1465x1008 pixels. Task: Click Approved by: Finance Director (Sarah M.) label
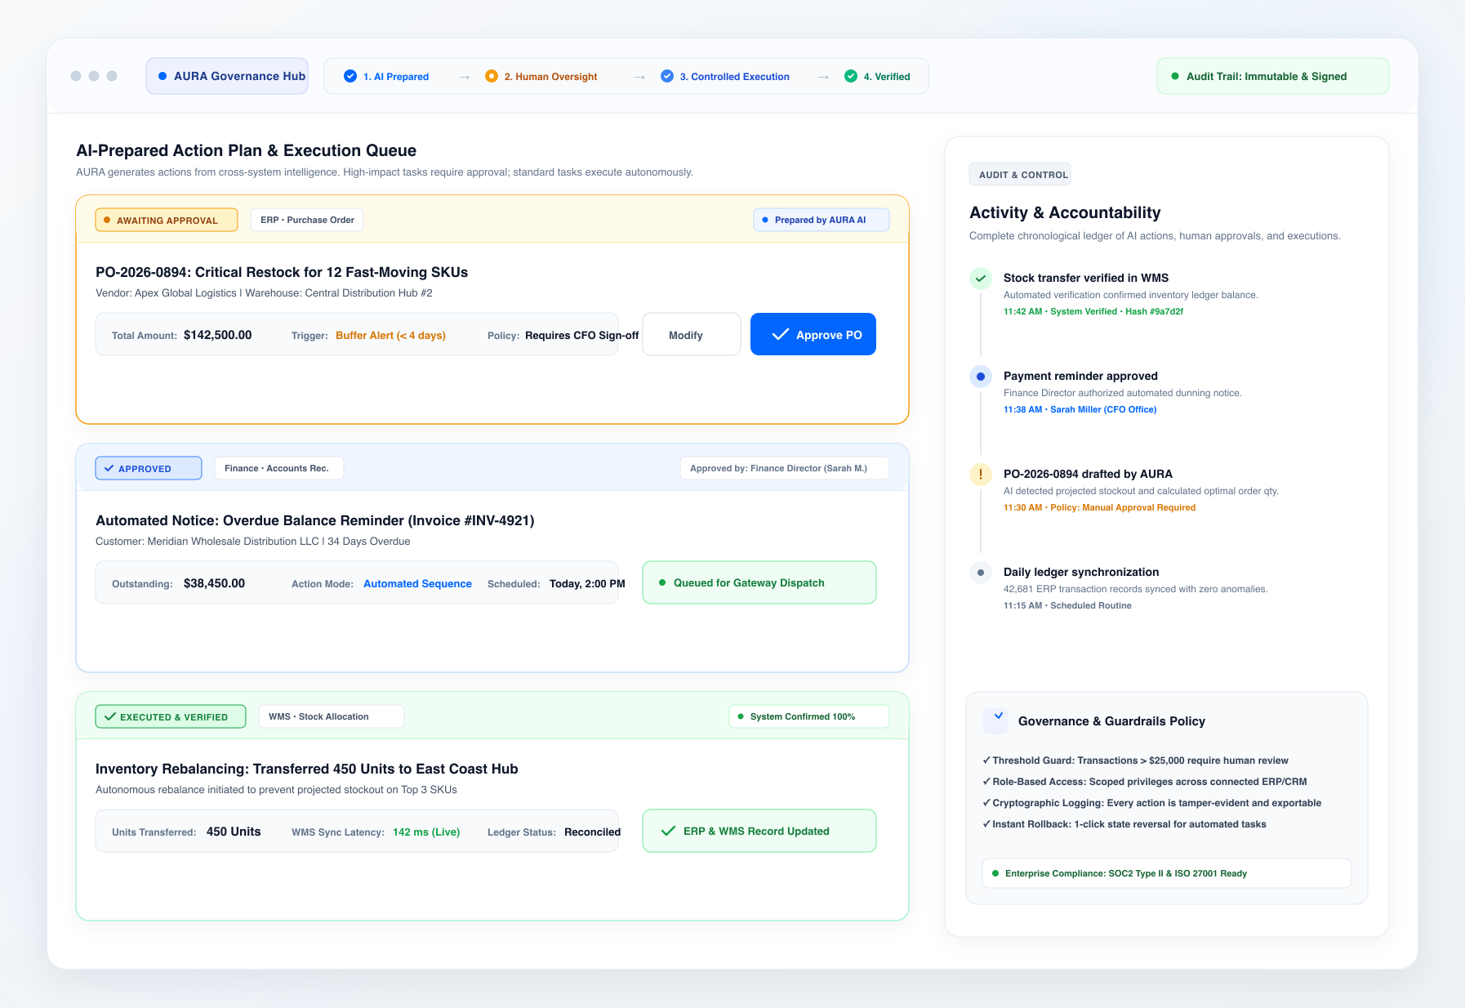click(785, 468)
